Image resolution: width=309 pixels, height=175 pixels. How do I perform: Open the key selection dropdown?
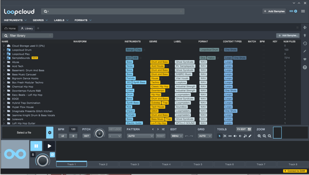click(115, 136)
